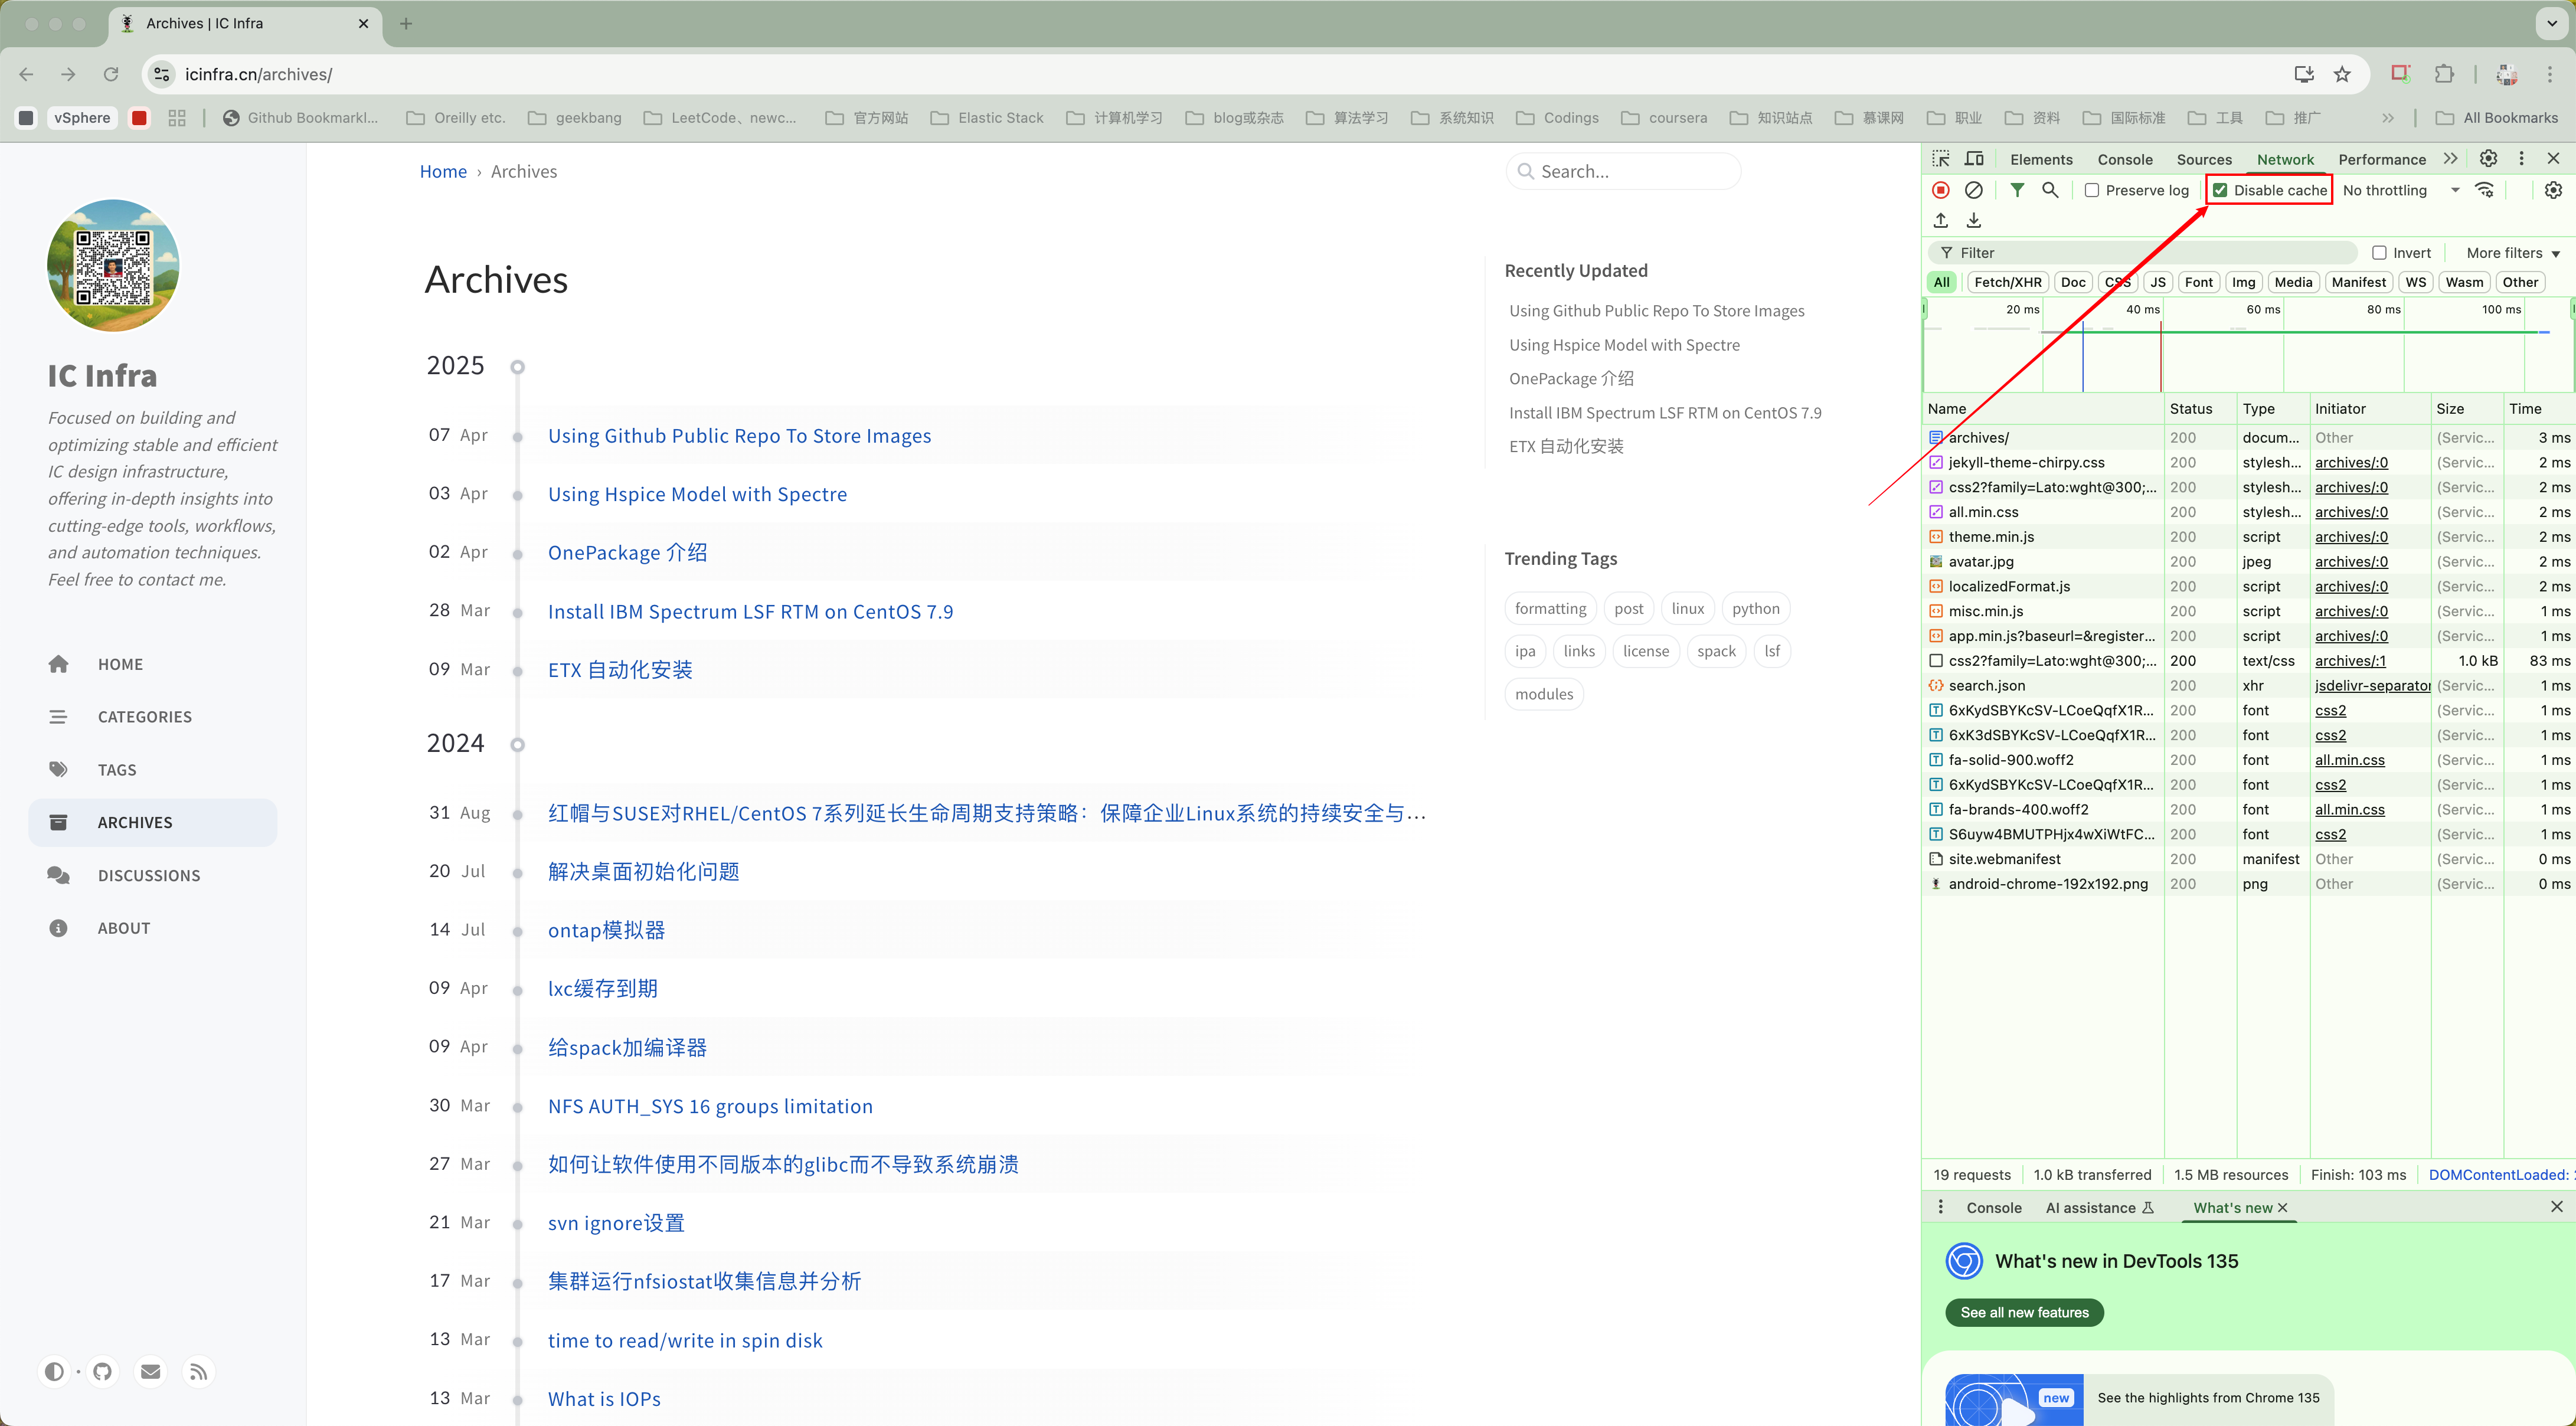The width and height of the screenshot is (2576, 1426).
Task: Check the Invert filter checkbox
Action: point(2380,253)
